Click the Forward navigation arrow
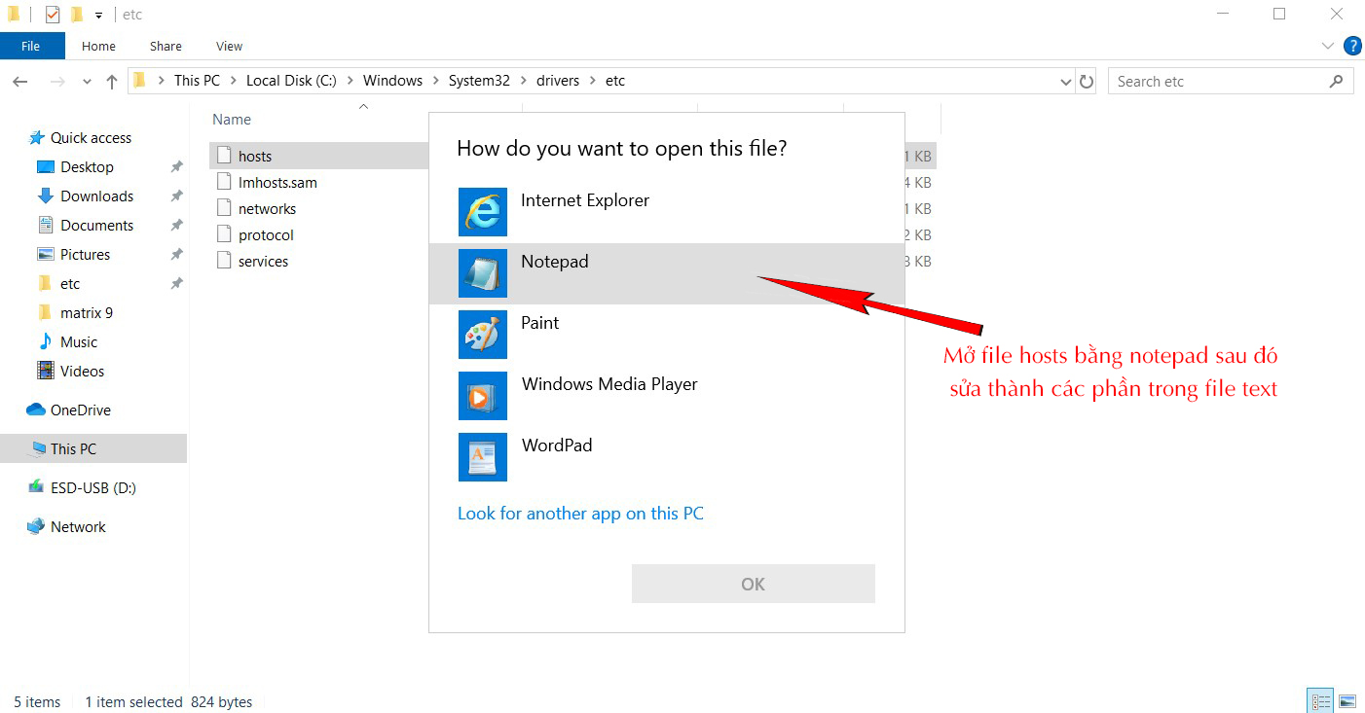This screenshot has width=1365, height=713. (57, 82)
